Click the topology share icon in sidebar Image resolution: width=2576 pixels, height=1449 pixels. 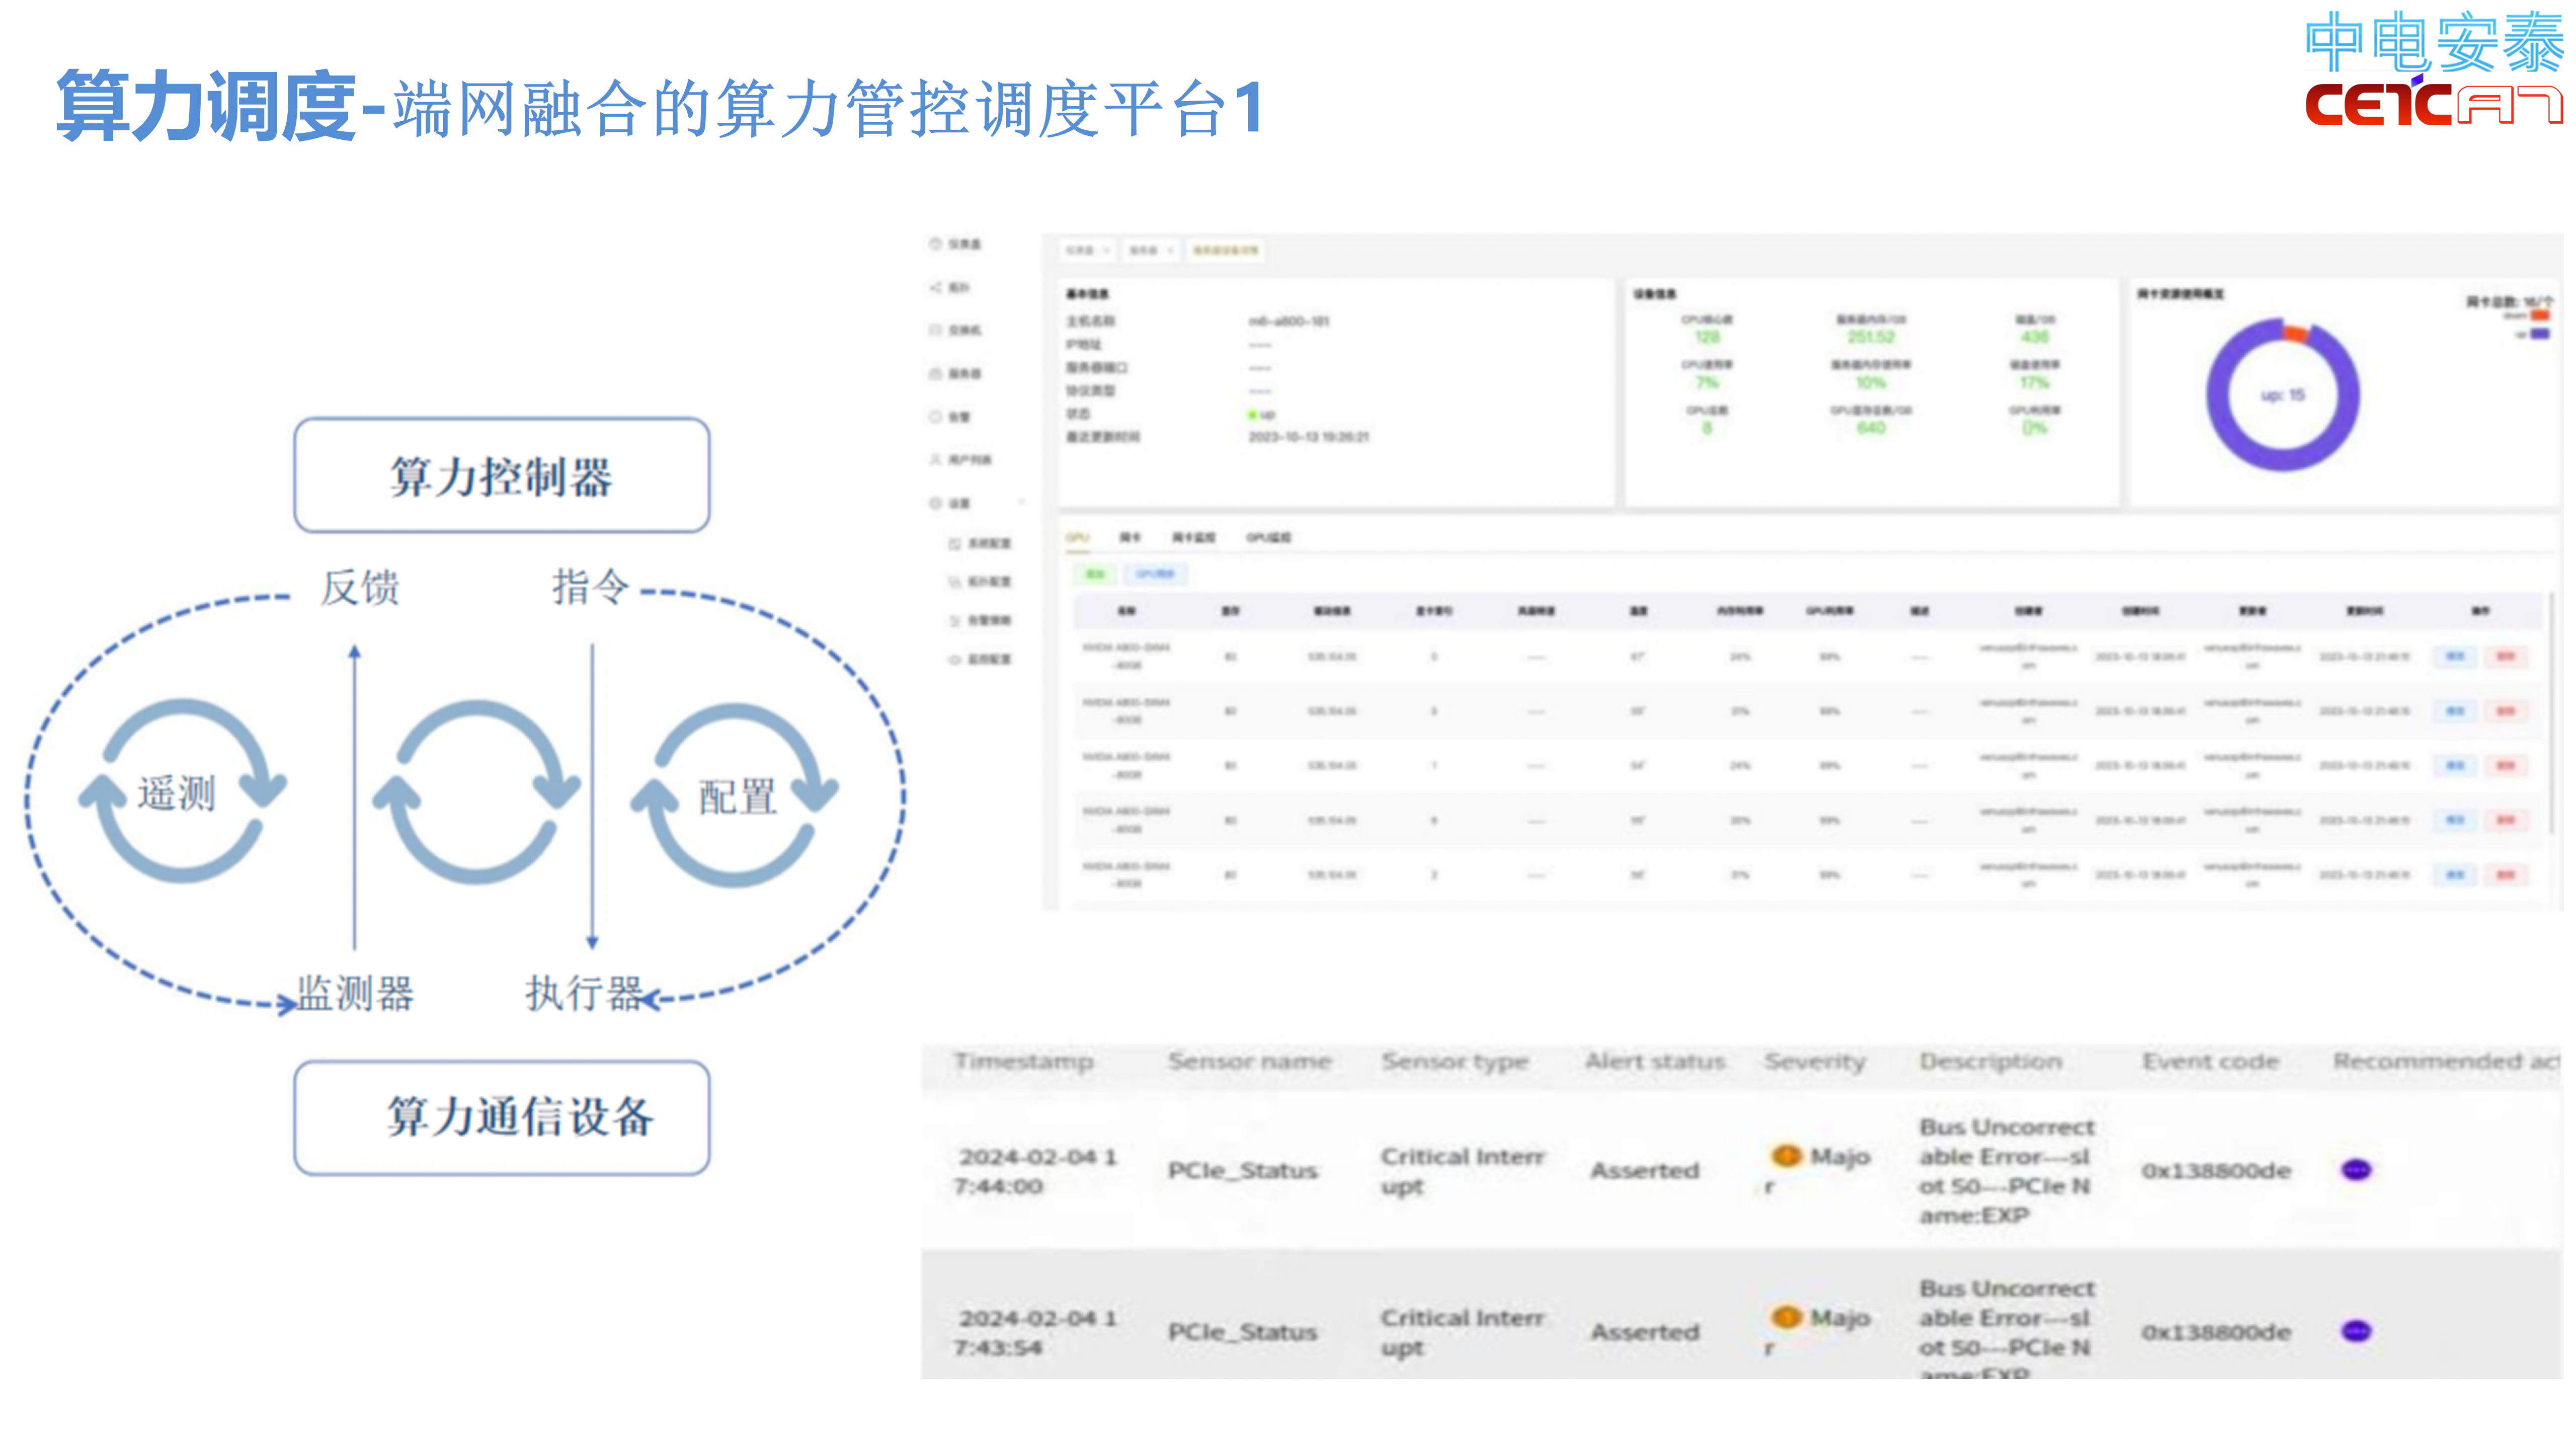[x=936, y=287]
